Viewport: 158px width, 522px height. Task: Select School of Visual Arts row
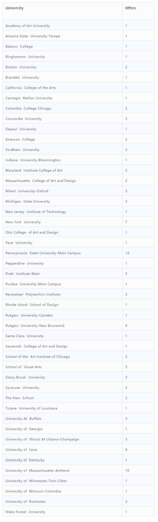coord(79,367)
